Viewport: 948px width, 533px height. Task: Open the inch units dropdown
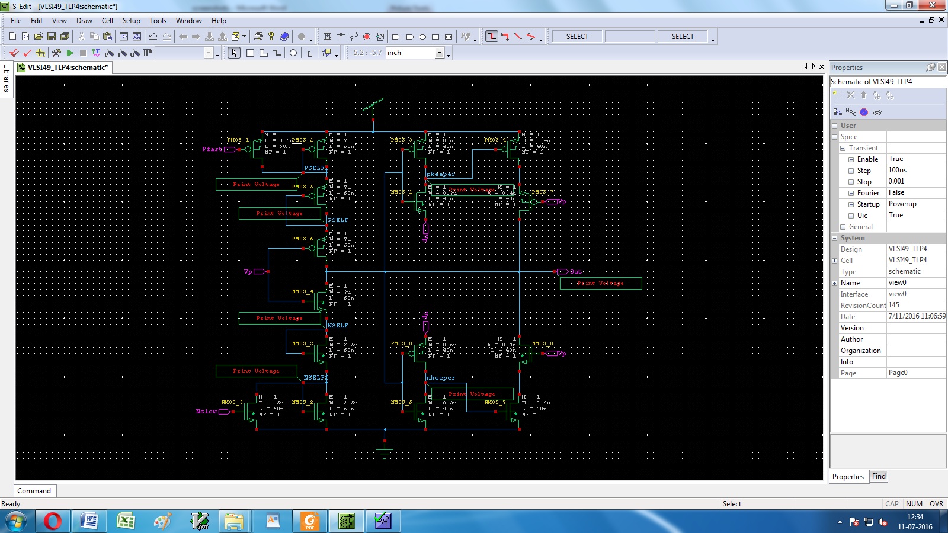(440, 53)
